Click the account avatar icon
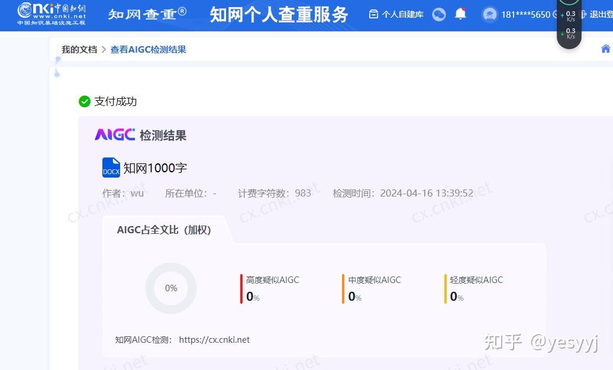This screenshot has width=613, height=370. point(489,14)
